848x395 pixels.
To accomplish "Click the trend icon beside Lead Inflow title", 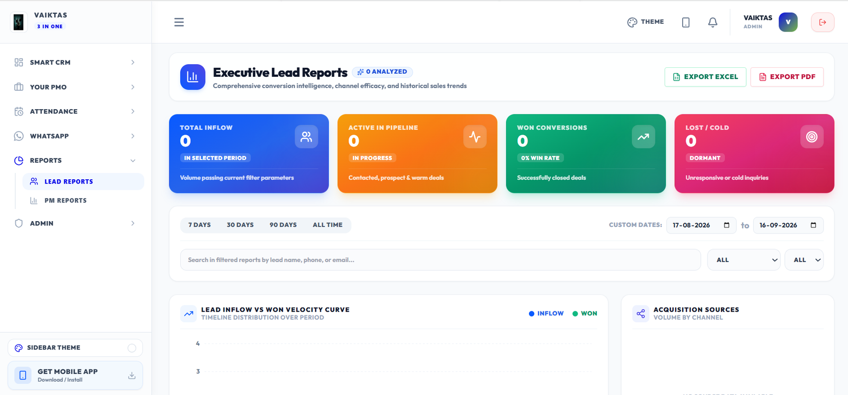I will pos(188,313).
